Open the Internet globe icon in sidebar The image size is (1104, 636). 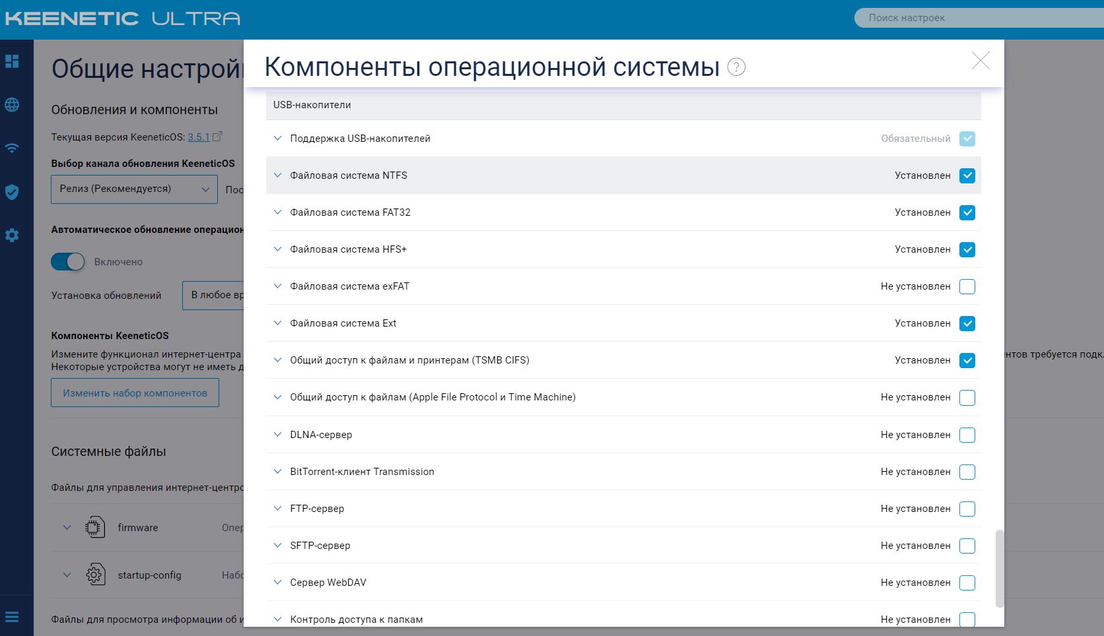tap(12, 105)
